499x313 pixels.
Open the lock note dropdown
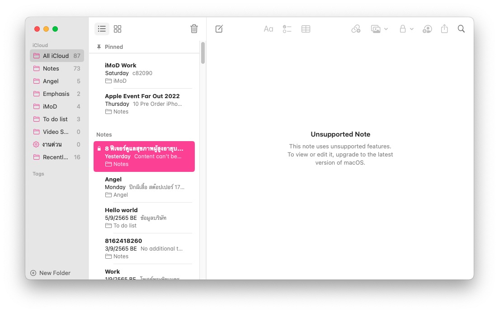pyautogui.click(x=406, y=29)
